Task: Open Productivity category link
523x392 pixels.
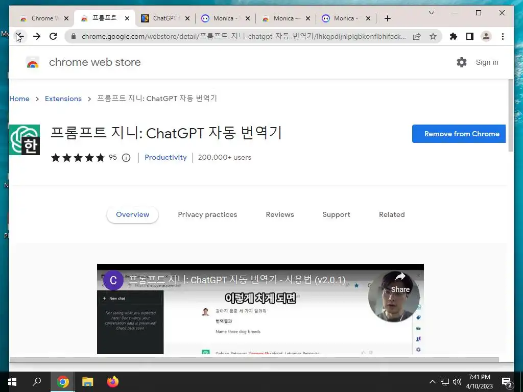Action: coord(165,157)
